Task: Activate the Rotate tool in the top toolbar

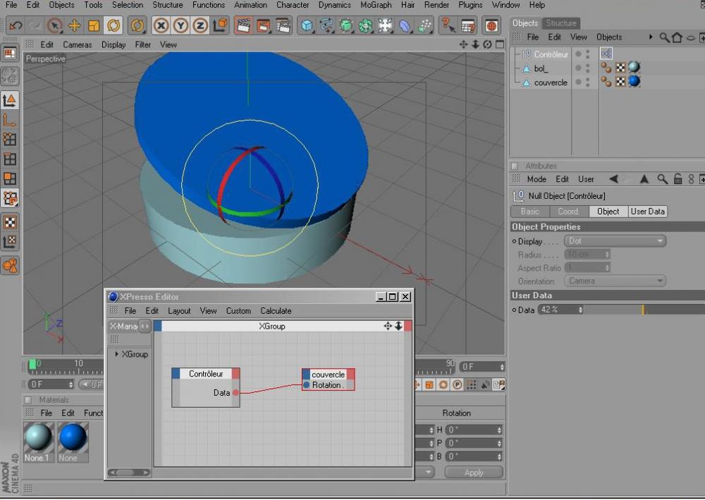Action: click(113, 26)
